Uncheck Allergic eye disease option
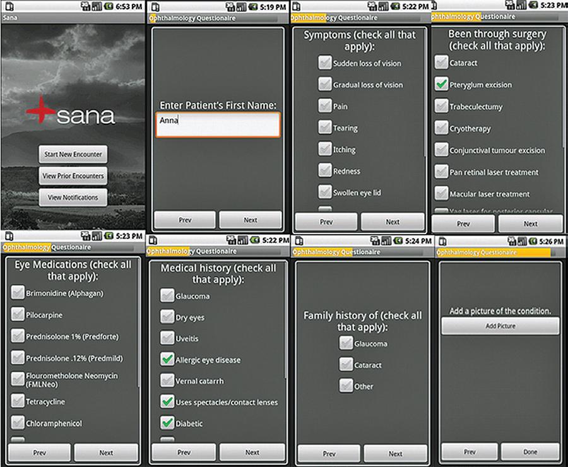Image resolution: width=568 pixels, height=467 pixels. pos(167,359)
